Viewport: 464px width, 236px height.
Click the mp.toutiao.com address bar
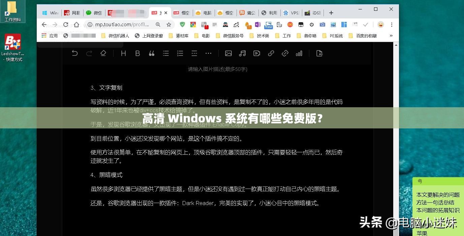click(122, 25)
